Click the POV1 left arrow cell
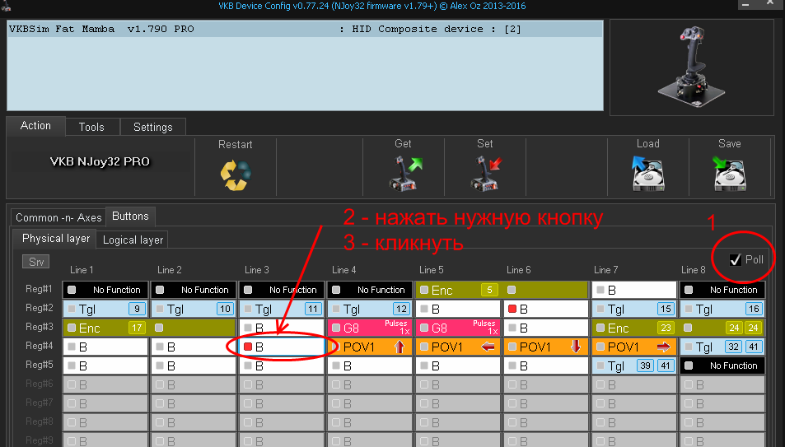785x447 pixels. (x=458, y=347)
